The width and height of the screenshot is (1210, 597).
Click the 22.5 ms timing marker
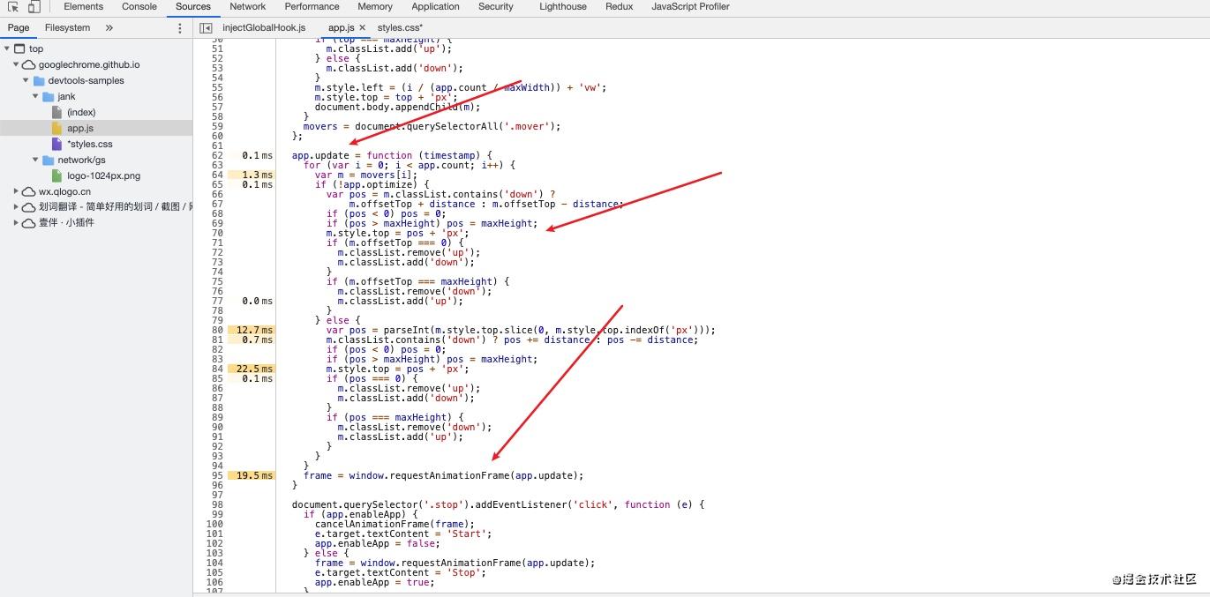[253, 369]
